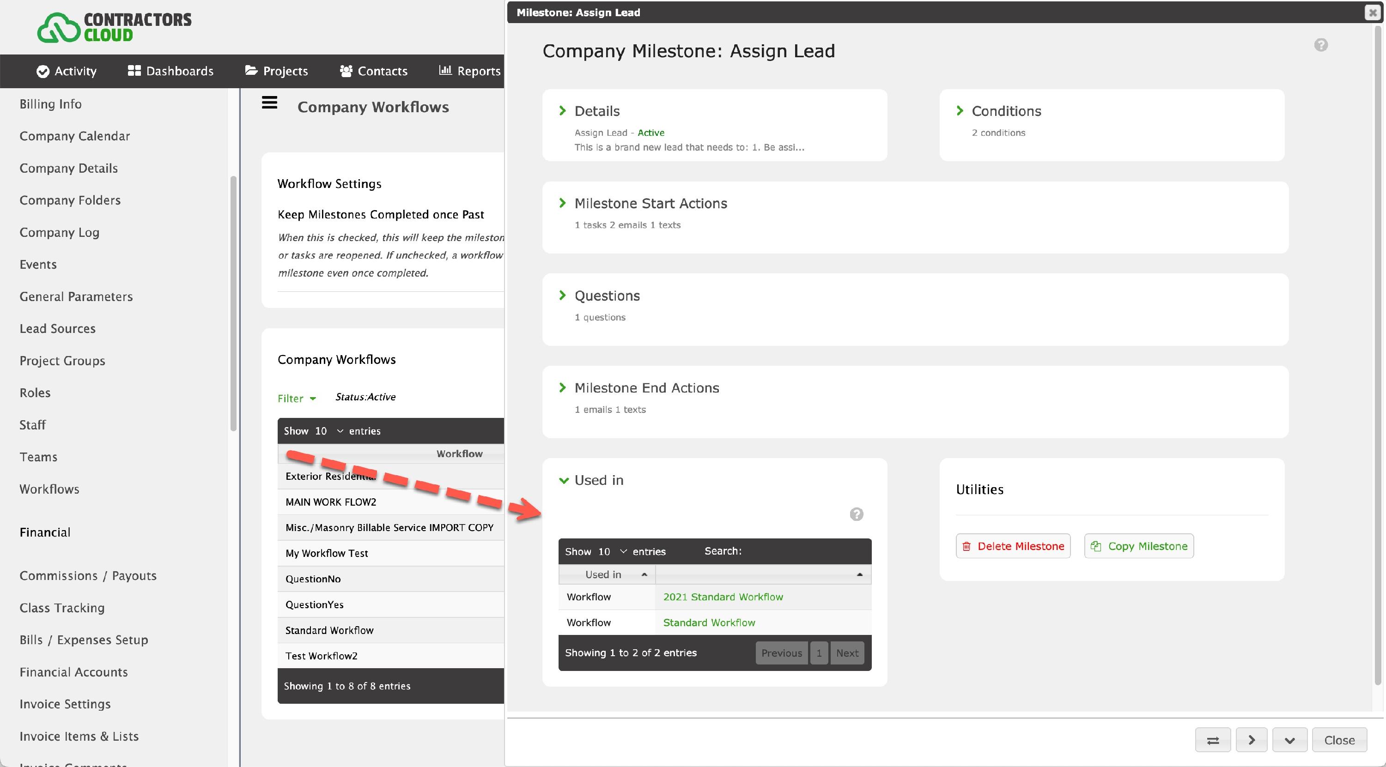The height and width of the screenshot is (767, 1386).
Task: Open Company Log in sidebar
Action: [x=59, y=232]
